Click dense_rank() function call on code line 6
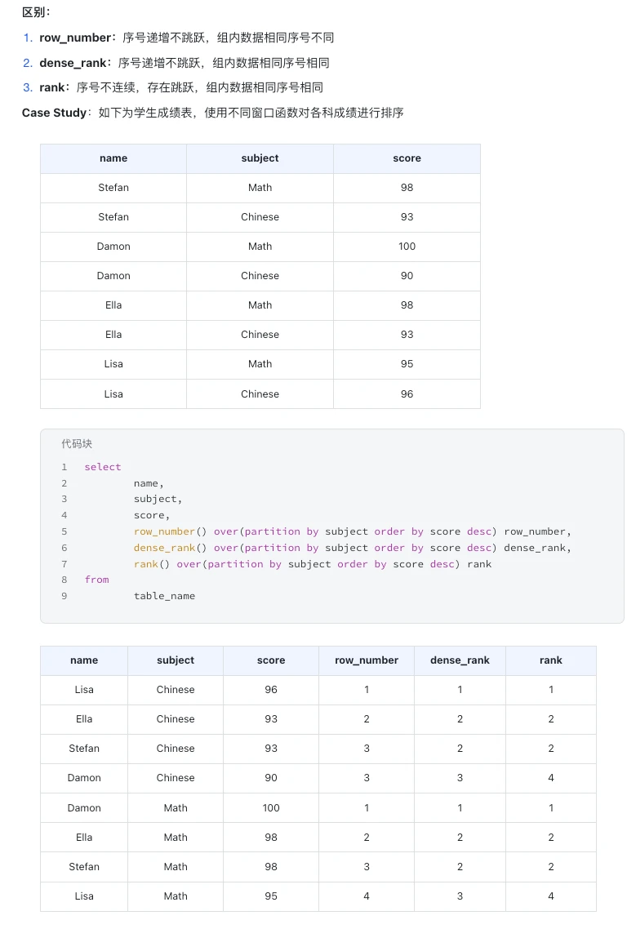 pos(170,548)
